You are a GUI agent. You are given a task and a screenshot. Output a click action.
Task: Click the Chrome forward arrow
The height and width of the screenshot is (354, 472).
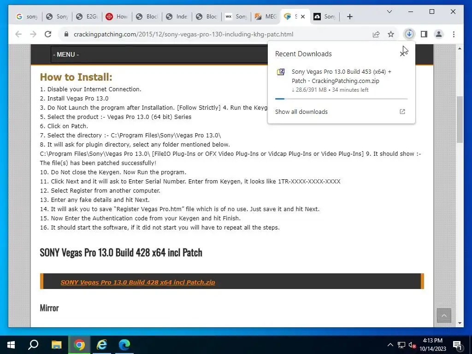click(33, 34)
